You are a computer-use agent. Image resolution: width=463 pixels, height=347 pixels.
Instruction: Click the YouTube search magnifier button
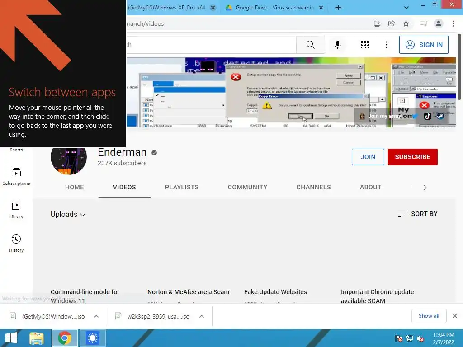(310, 45)
